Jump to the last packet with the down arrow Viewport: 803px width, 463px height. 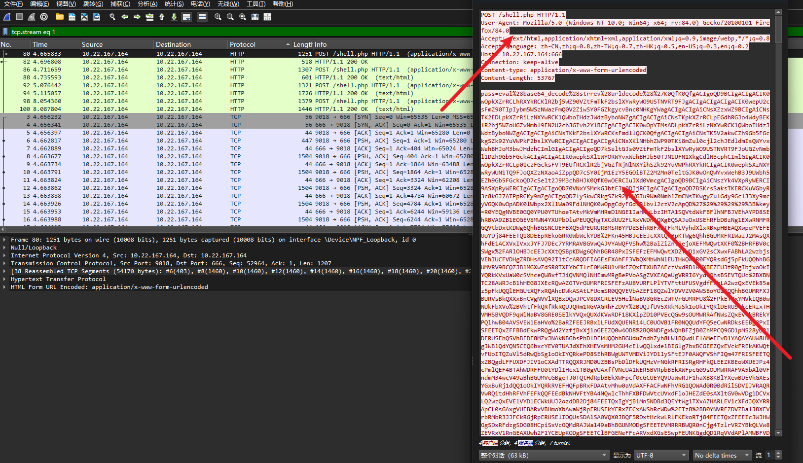coord(174,17)
